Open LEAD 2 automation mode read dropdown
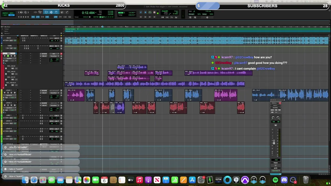Image resolution: width=331 pixels, height=186 pixels. coord(12,110)
